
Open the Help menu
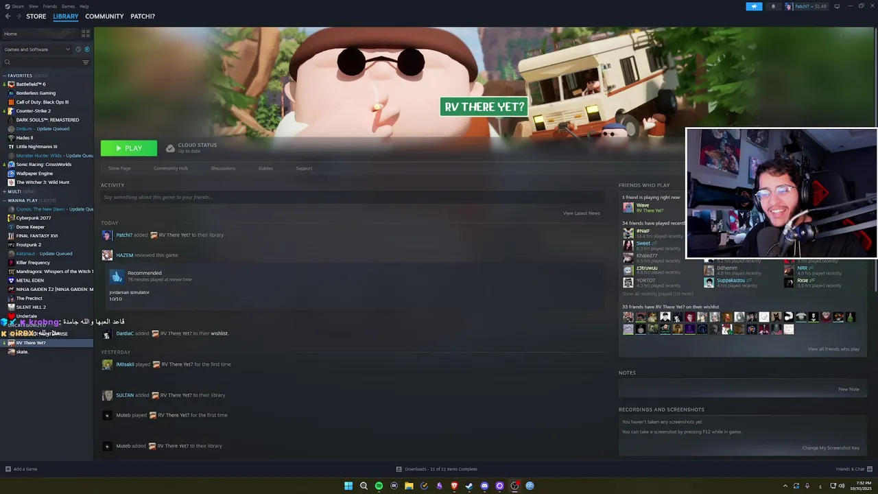(84, 6)
